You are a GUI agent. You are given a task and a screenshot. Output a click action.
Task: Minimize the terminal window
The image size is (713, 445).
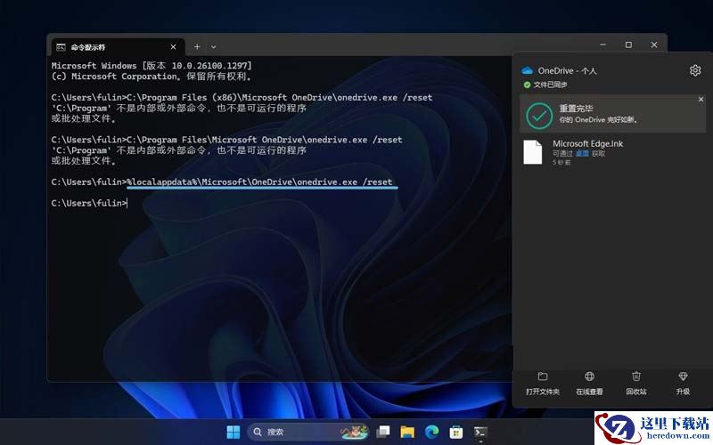click(603, 45)
